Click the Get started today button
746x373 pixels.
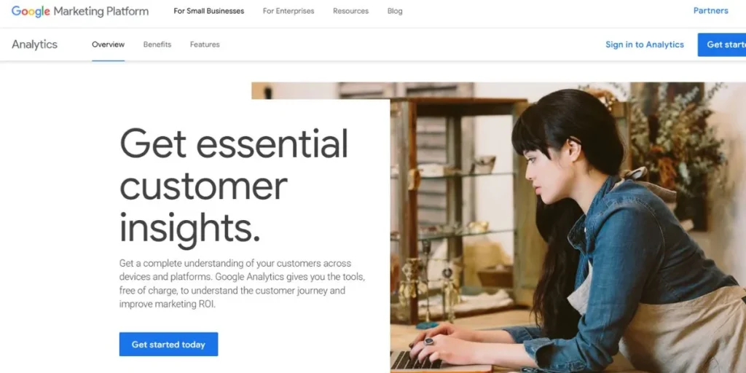click(x=168, y=345)
